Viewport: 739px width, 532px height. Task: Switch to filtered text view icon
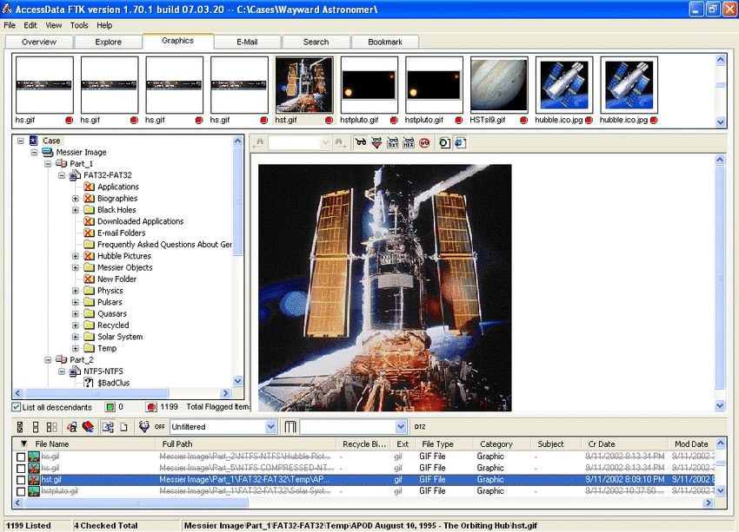coord(376,144)
